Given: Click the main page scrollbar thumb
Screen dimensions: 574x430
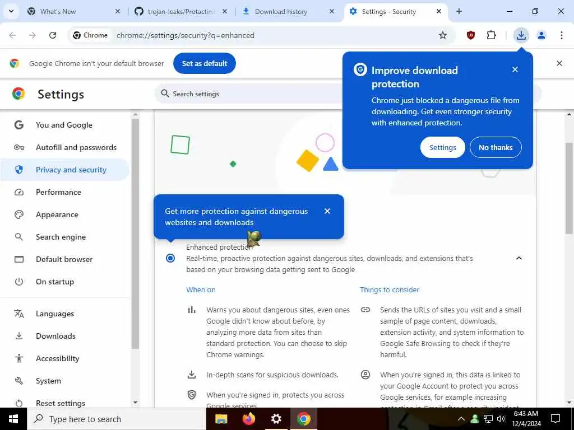Looking at the screenshot, I should (x=570, y=188).
